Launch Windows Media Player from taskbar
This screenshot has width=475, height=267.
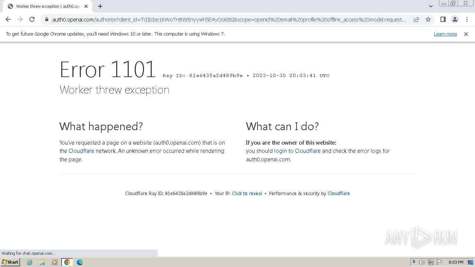(55, 262)
